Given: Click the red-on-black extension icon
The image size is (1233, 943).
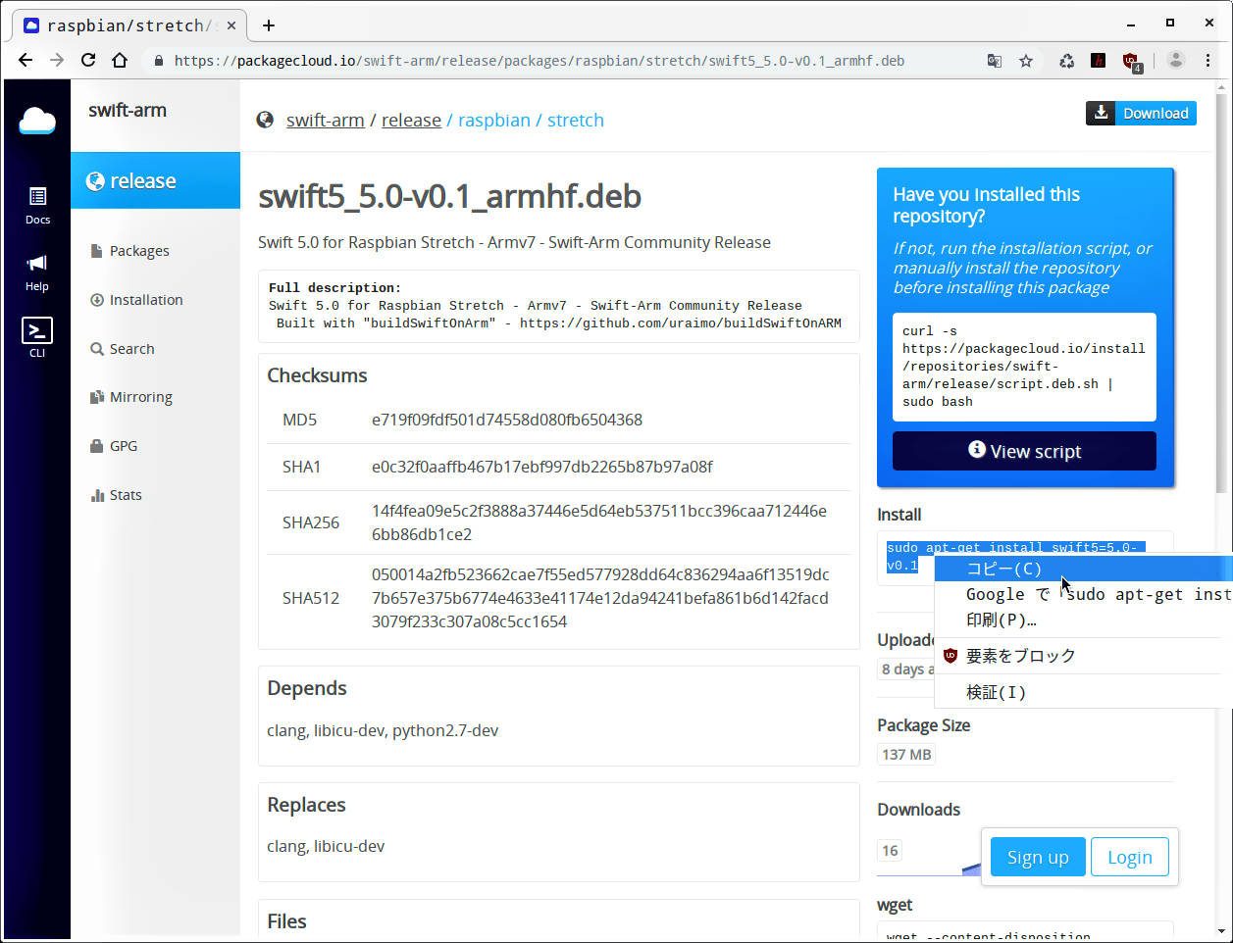Looking at the screenshot, I should [1099, 61].
